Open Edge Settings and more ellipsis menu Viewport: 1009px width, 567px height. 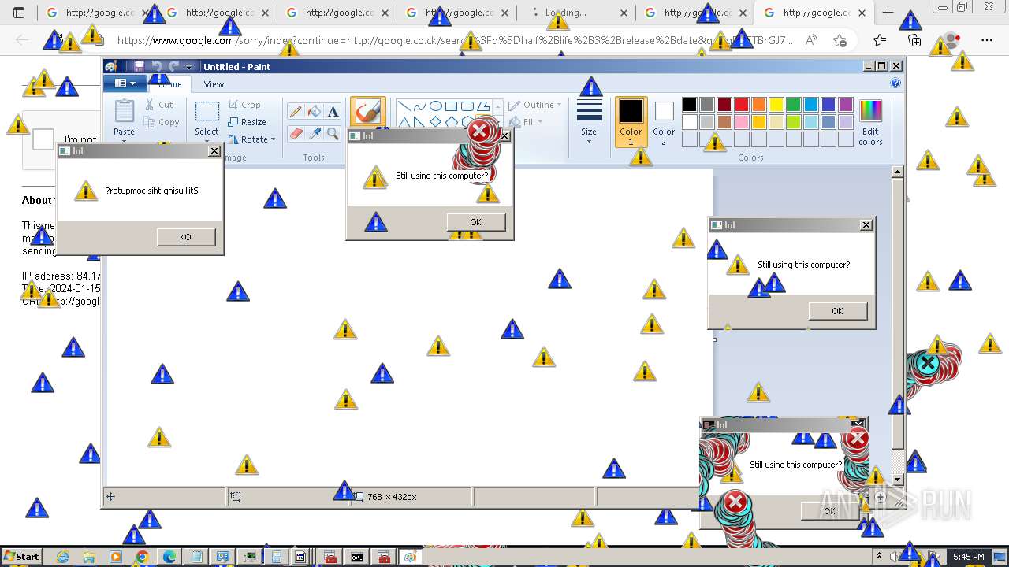(x=987, y=40)
